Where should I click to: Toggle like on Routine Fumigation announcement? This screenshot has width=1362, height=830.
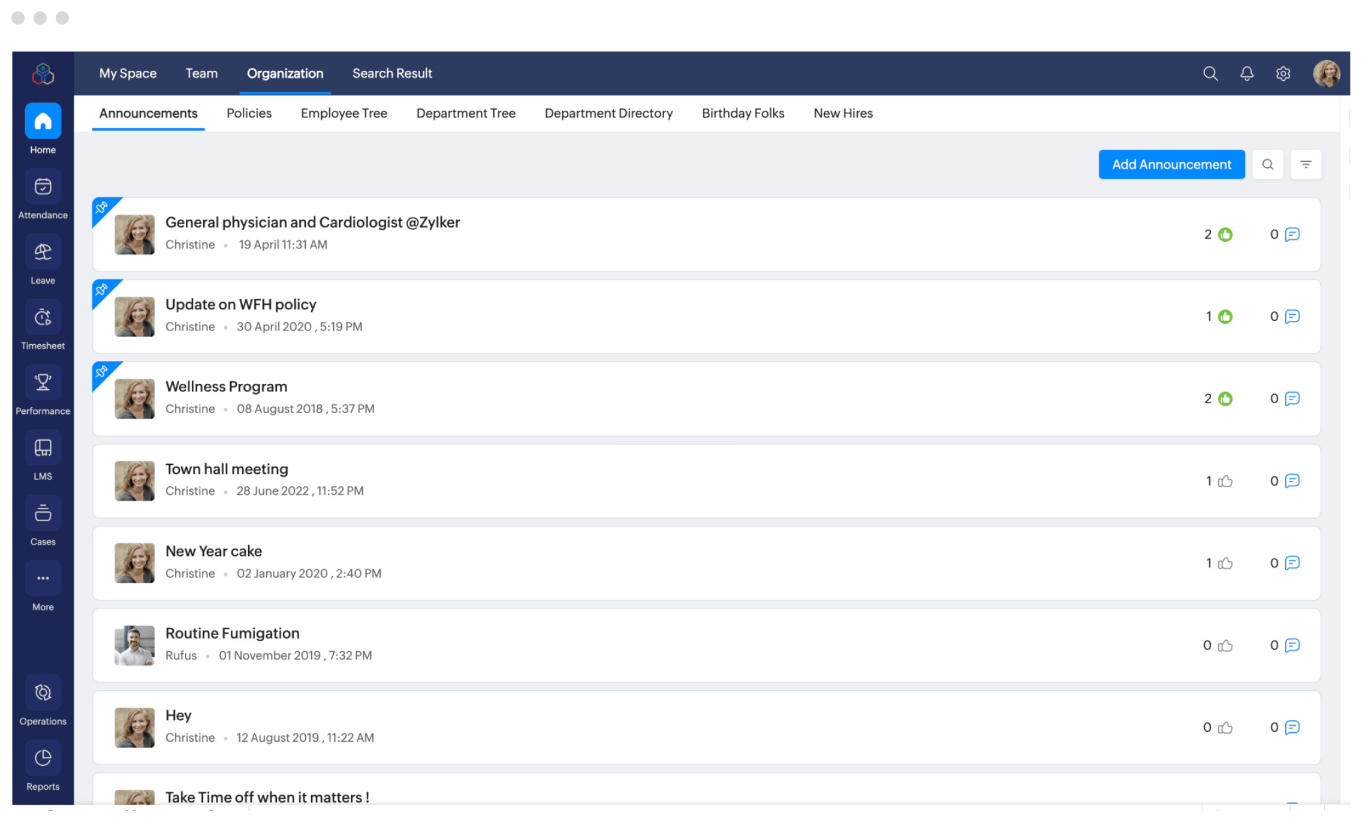pos(1225,645)
